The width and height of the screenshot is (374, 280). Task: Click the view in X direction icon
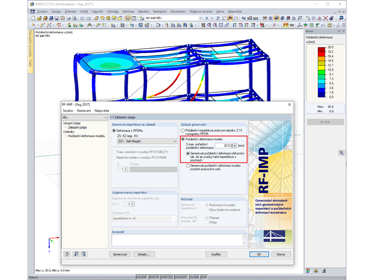coord(235,25)
